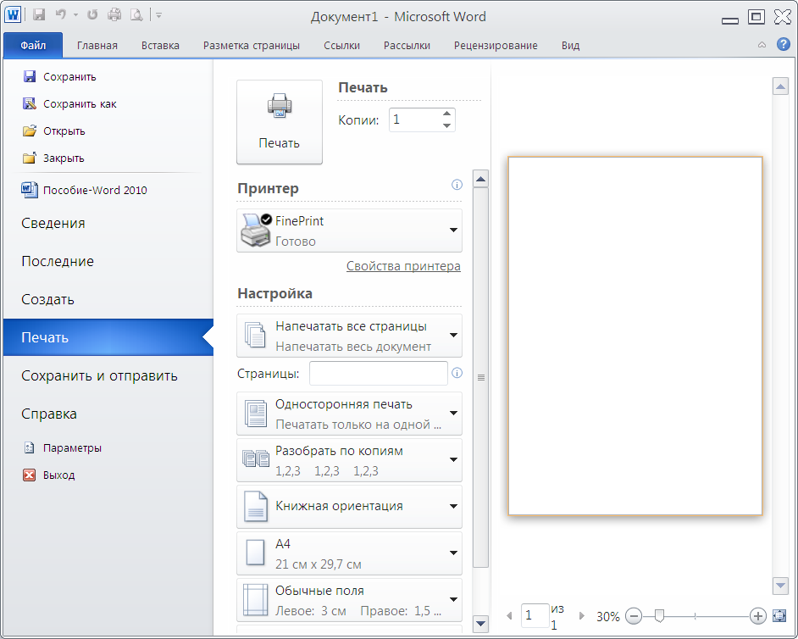Switch to the Вставка tab

pos(160,45)
